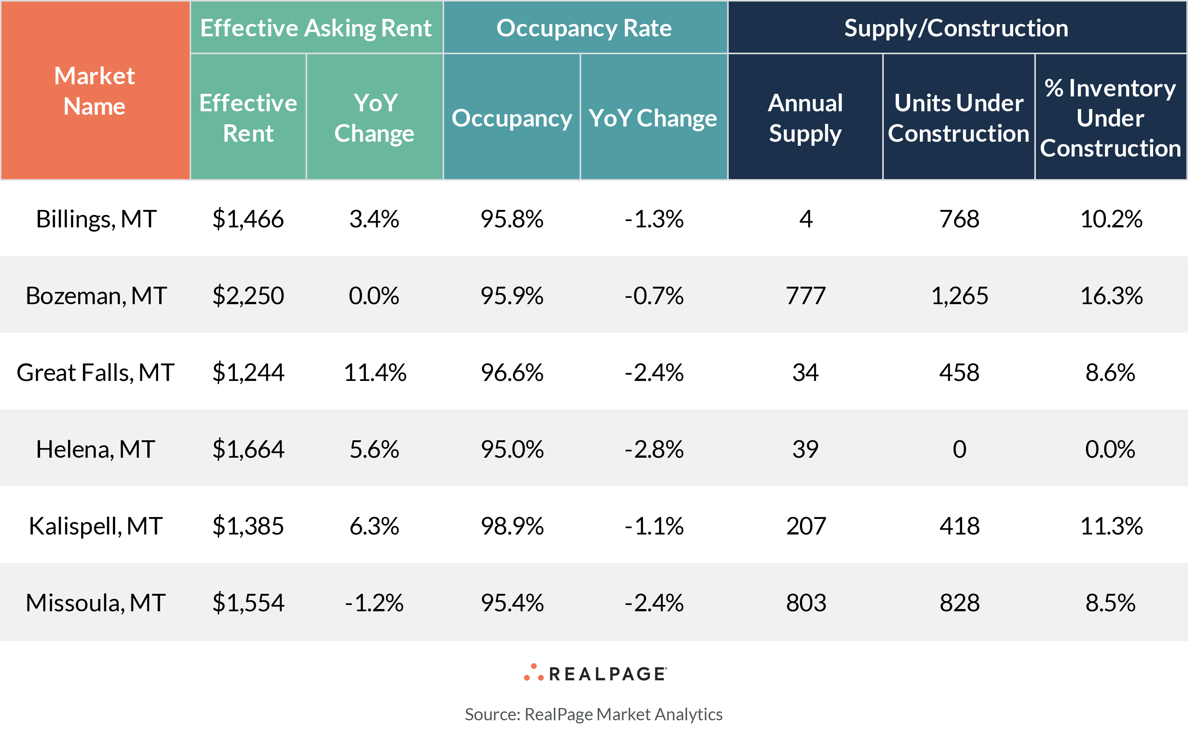Click the RealPage Market Analytics source text

593,714
